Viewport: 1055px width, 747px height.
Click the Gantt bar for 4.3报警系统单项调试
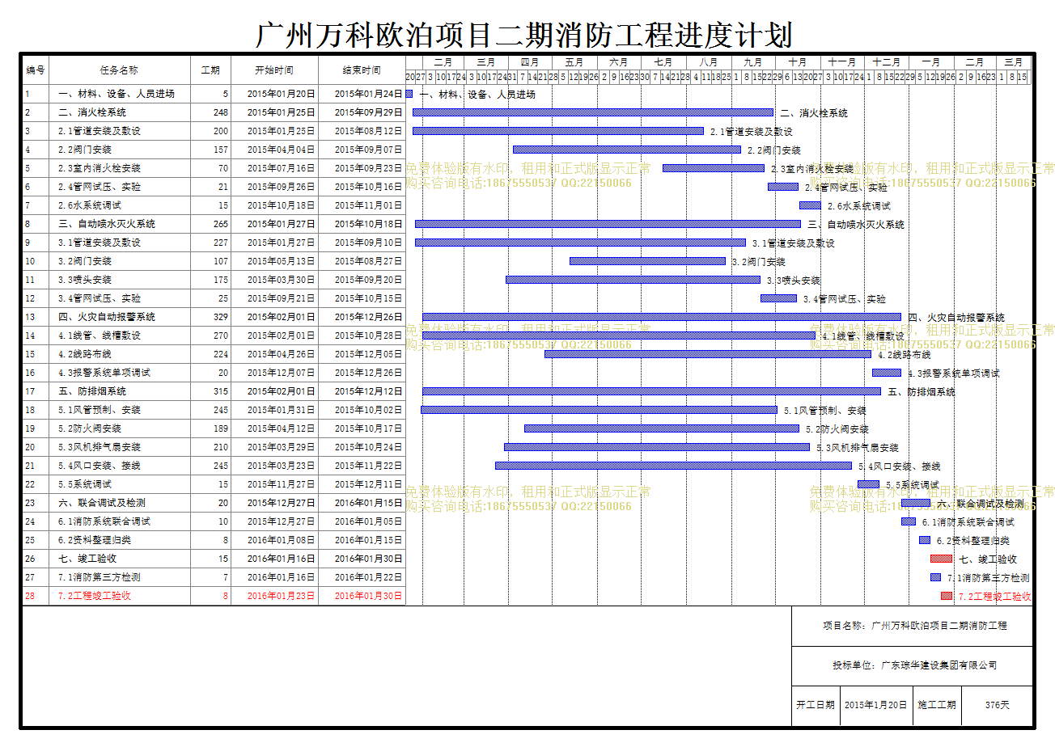click(x=886, y=373)
